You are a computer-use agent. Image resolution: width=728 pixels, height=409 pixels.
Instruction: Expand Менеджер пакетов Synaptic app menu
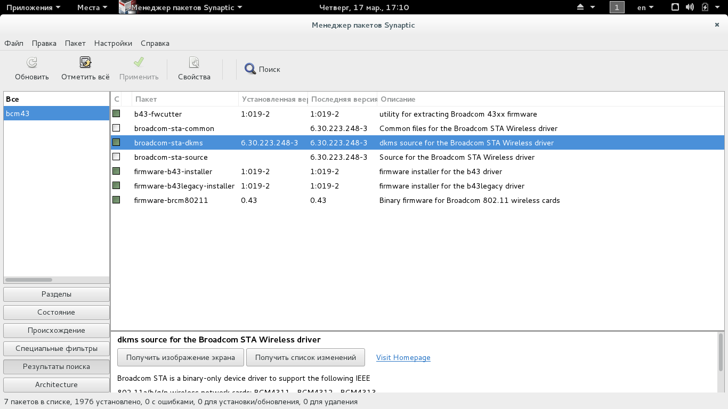coord(187,7)
